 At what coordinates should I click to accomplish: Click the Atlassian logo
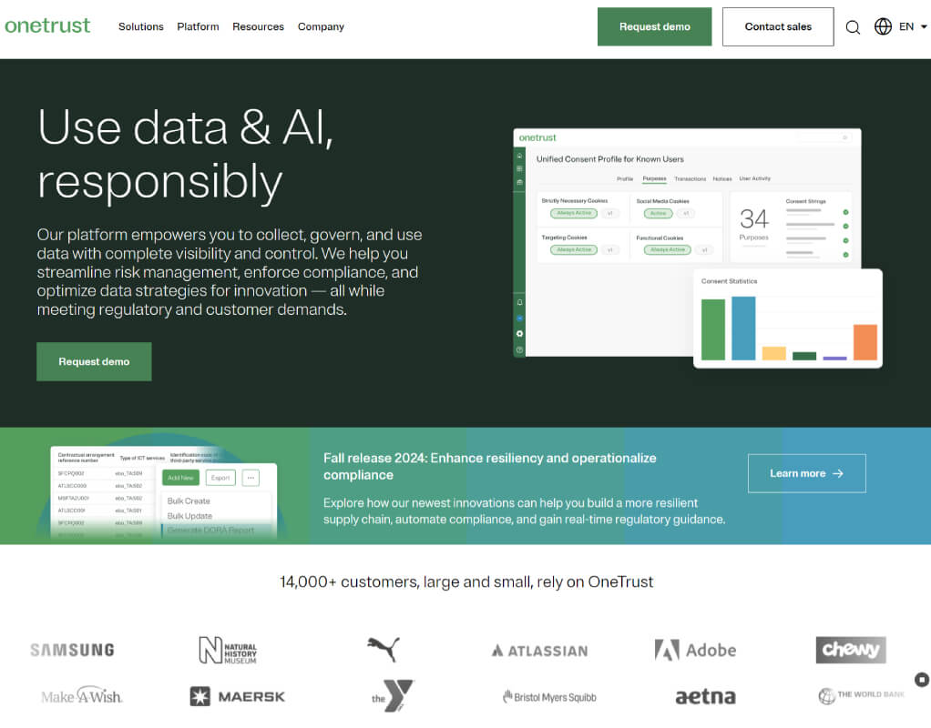(x=539, y=651)
